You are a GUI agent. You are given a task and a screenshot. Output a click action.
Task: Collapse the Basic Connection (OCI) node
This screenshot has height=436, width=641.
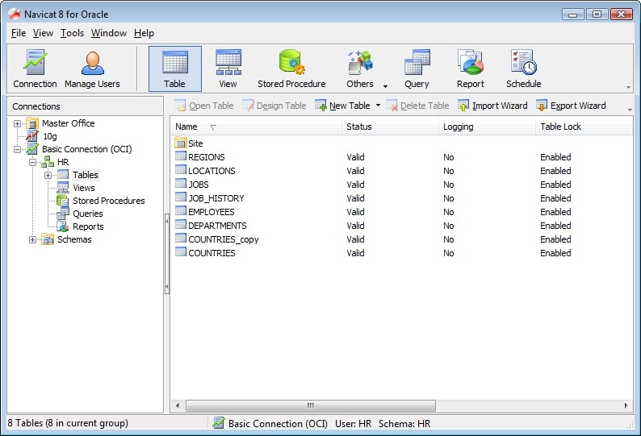click(x=17, y=149)
